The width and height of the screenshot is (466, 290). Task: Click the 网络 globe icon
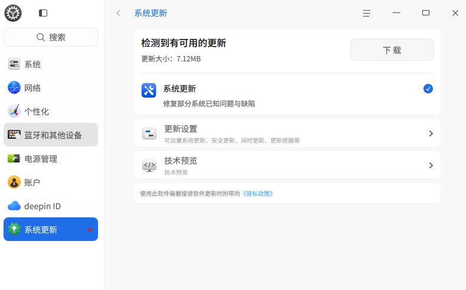point(14,87)
